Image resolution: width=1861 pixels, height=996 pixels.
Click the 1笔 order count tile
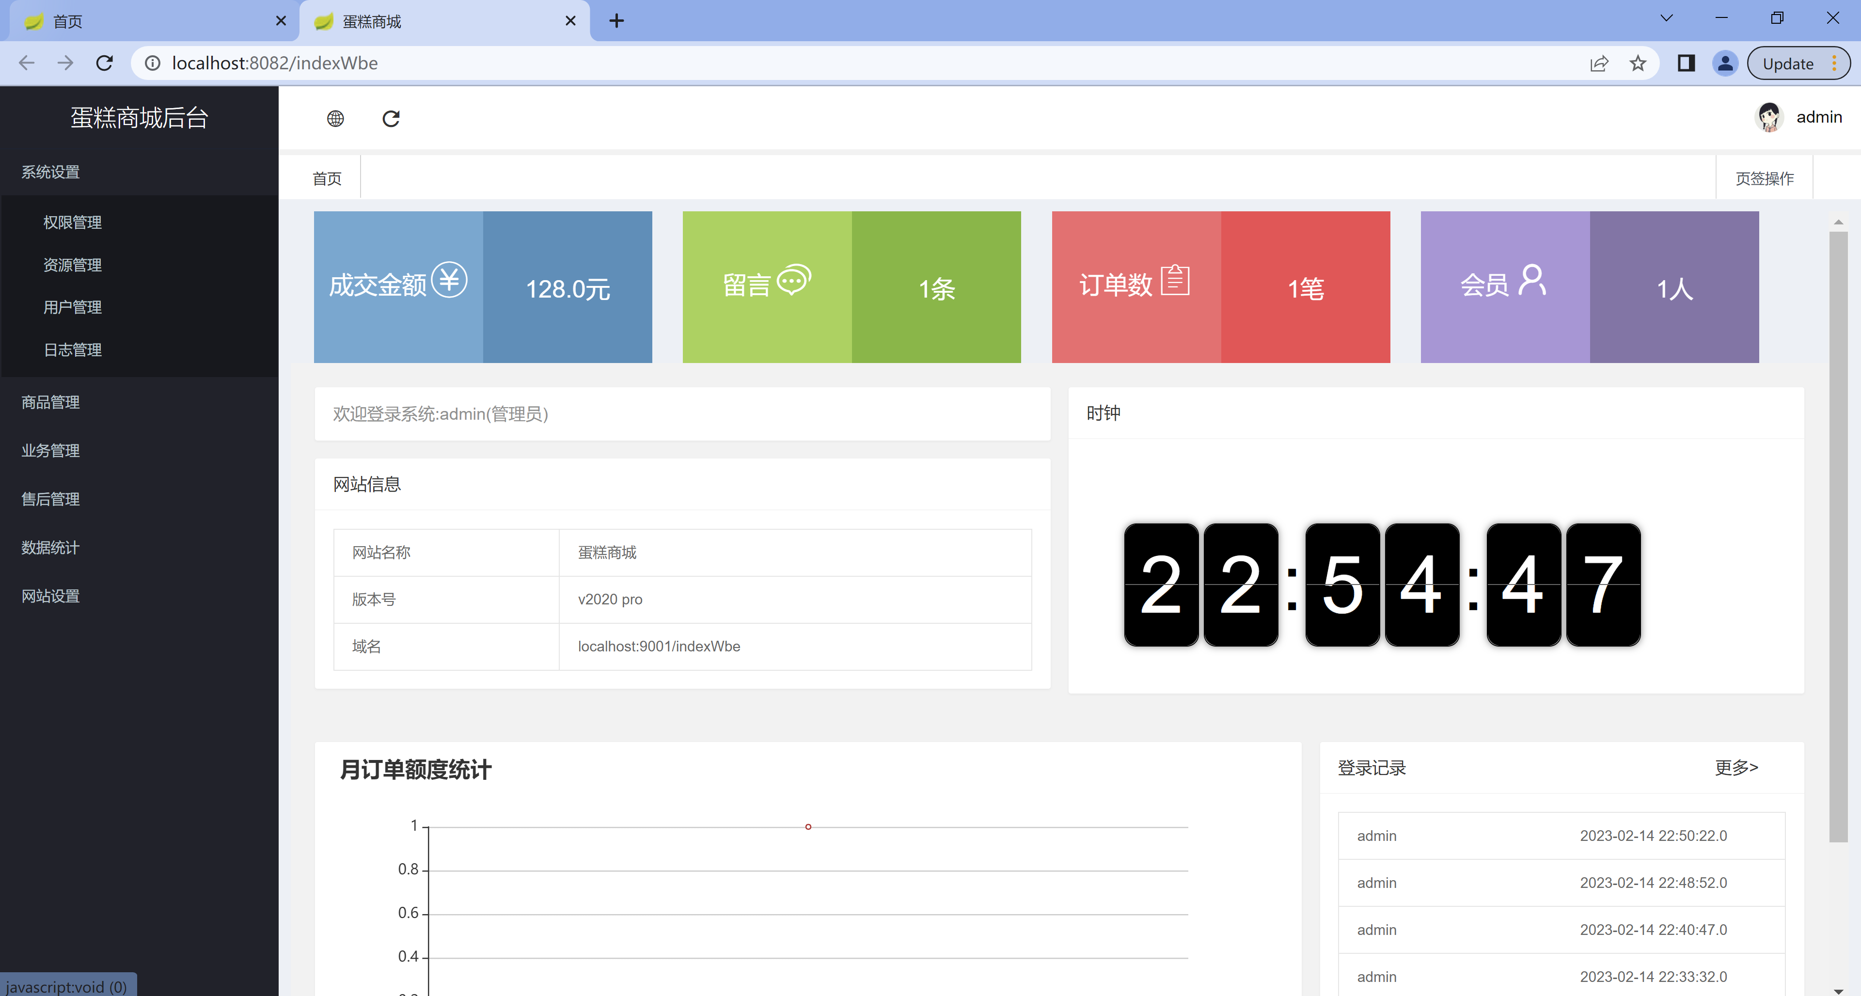(1306, 287)
